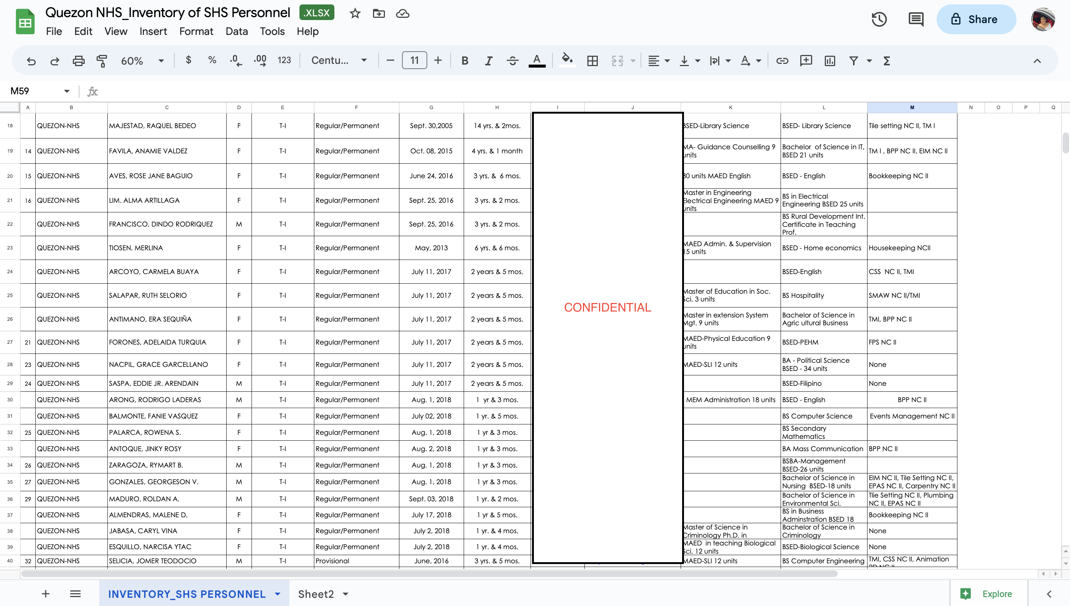Open the 60% zoom dropdown
This screenshot has height=606, width=1070.
coord(142,61)
